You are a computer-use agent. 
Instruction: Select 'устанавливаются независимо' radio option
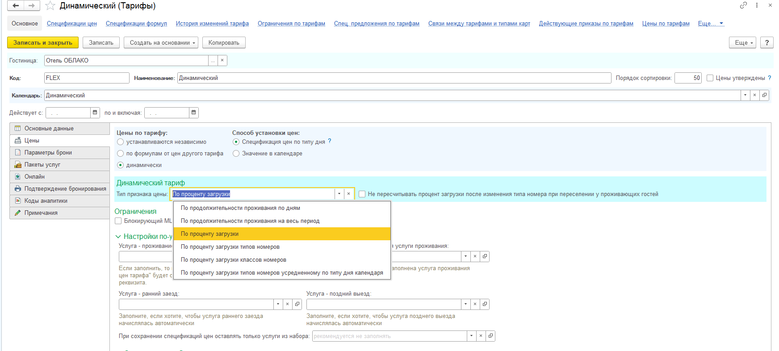click(120, 142)
